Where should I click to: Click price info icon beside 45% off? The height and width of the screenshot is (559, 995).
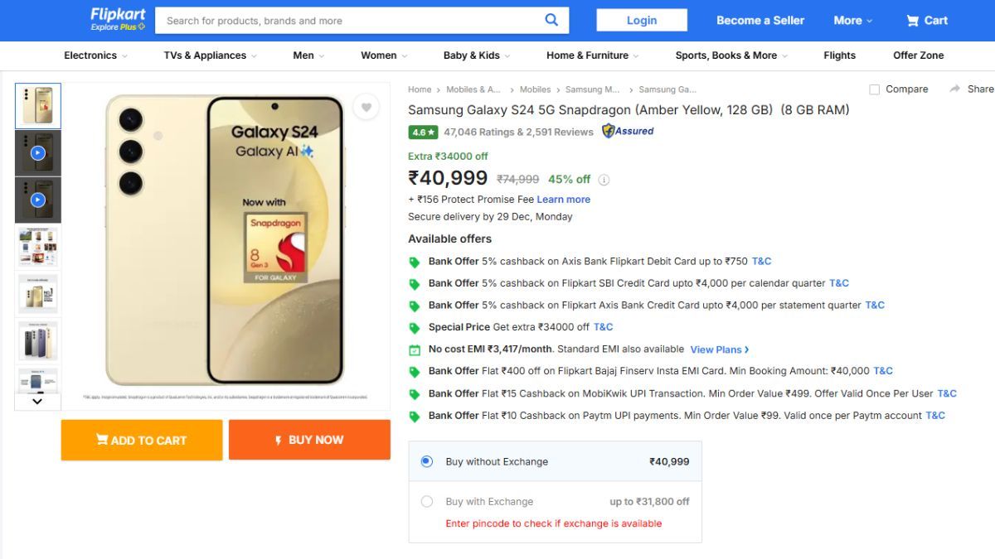[604, 180]
